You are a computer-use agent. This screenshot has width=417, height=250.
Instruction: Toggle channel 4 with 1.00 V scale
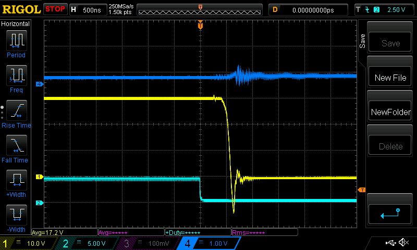tap(207, 243)
